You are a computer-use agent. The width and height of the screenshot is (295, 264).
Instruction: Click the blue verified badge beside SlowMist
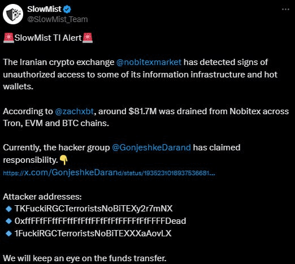[x=67, y=9]
